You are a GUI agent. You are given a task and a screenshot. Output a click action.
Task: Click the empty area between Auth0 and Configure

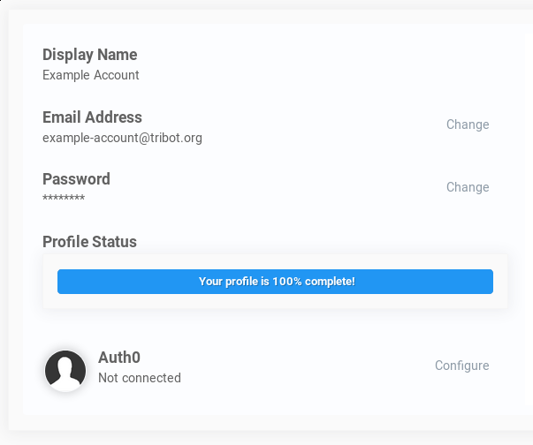306,366
